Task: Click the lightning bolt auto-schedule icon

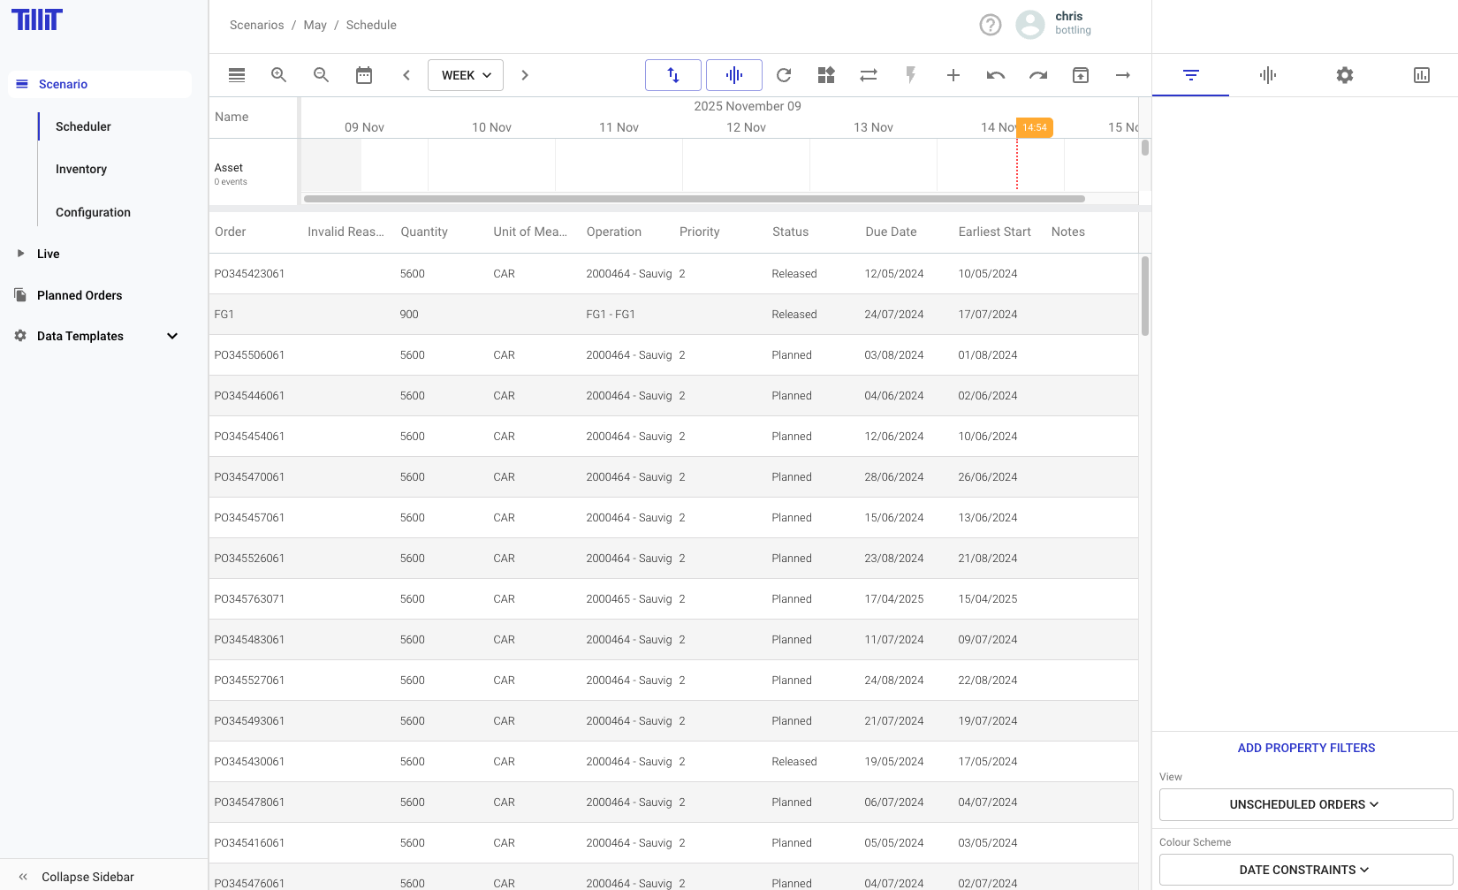Action: pyautogui.click(x=911, y=75)
